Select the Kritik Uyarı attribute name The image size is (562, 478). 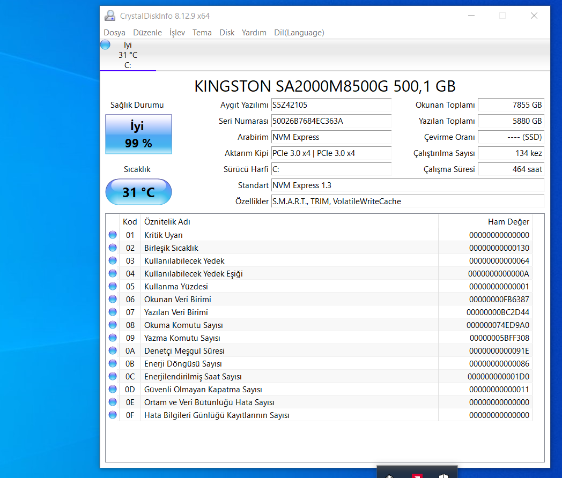(x=164, y=235)
